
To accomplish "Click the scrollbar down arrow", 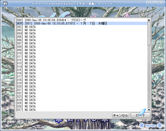I will pos(149,110).
